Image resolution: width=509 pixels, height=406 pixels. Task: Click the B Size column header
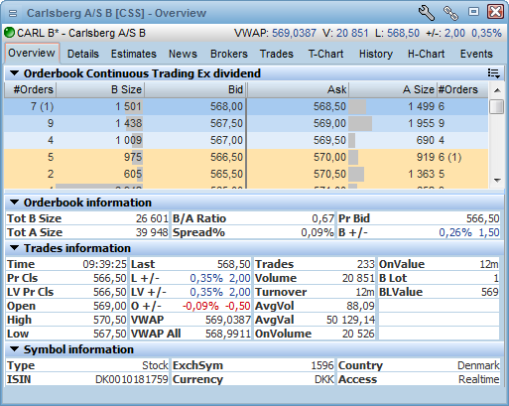coord(100,89)
